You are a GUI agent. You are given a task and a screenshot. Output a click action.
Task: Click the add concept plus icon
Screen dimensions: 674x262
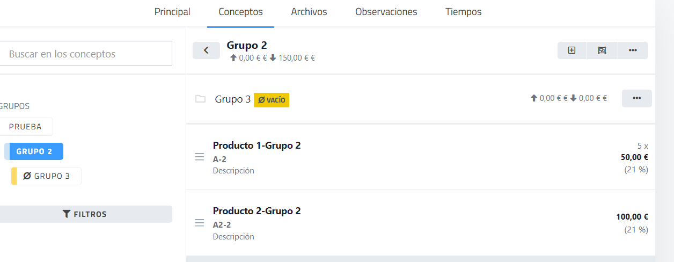(x=572, y=50)
